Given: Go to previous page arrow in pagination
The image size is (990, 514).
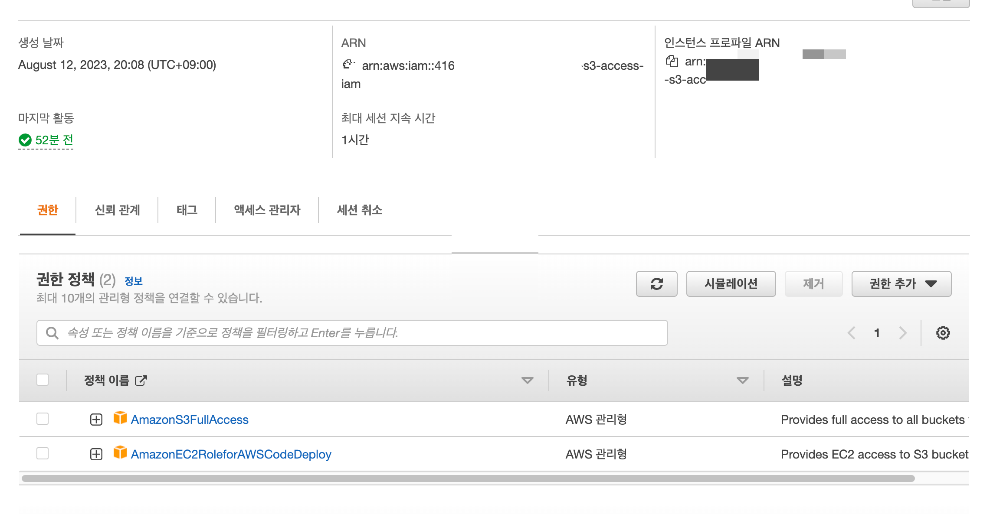Looking at the screenshot, I should coord(851,333).
